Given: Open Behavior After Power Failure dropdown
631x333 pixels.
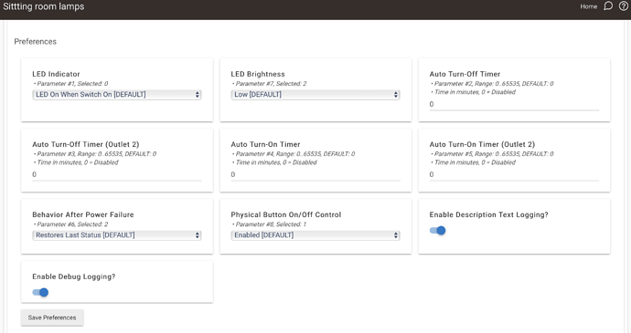Looking at the screenshot, I should 117,235.
